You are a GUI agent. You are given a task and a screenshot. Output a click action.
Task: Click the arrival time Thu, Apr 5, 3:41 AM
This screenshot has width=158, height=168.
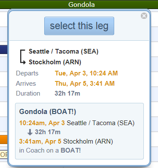85,84
